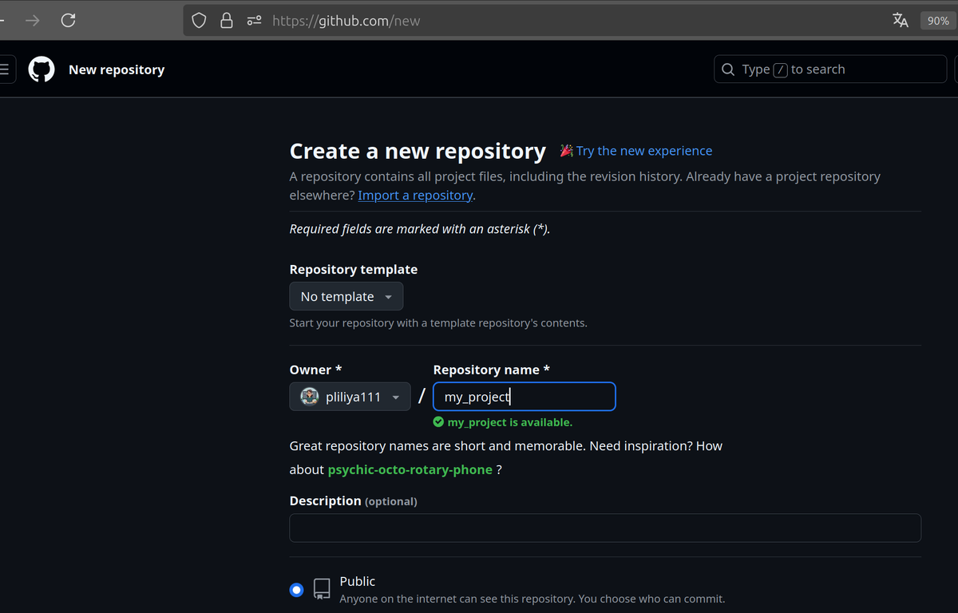958x613 pixels.
Task: Click the Repository name input field
Action: pyautogui.click(x=525, y=397)
